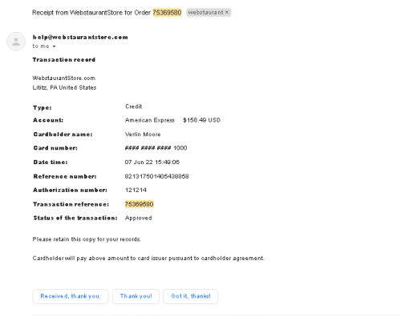Select the highlighted transaction reference 75369580
This screenshot has width=401, height=317.
click(x=139, y=204)
